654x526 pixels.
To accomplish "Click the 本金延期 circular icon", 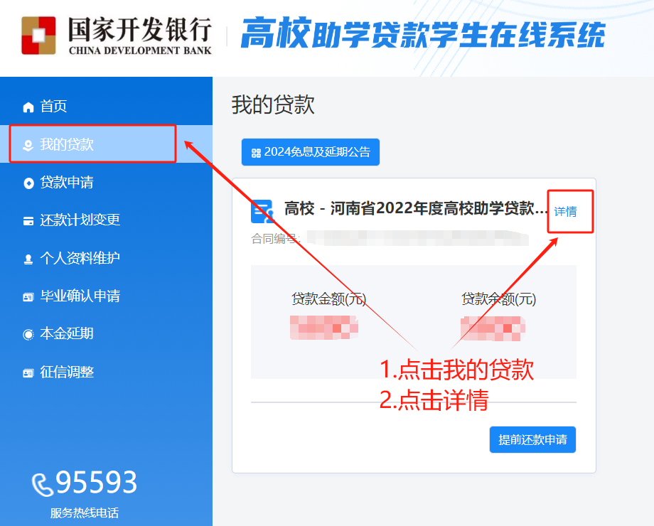I will 28,335.
